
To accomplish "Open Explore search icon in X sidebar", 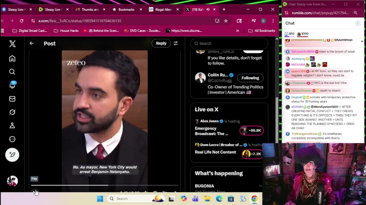I will click(x=12, y=72).
